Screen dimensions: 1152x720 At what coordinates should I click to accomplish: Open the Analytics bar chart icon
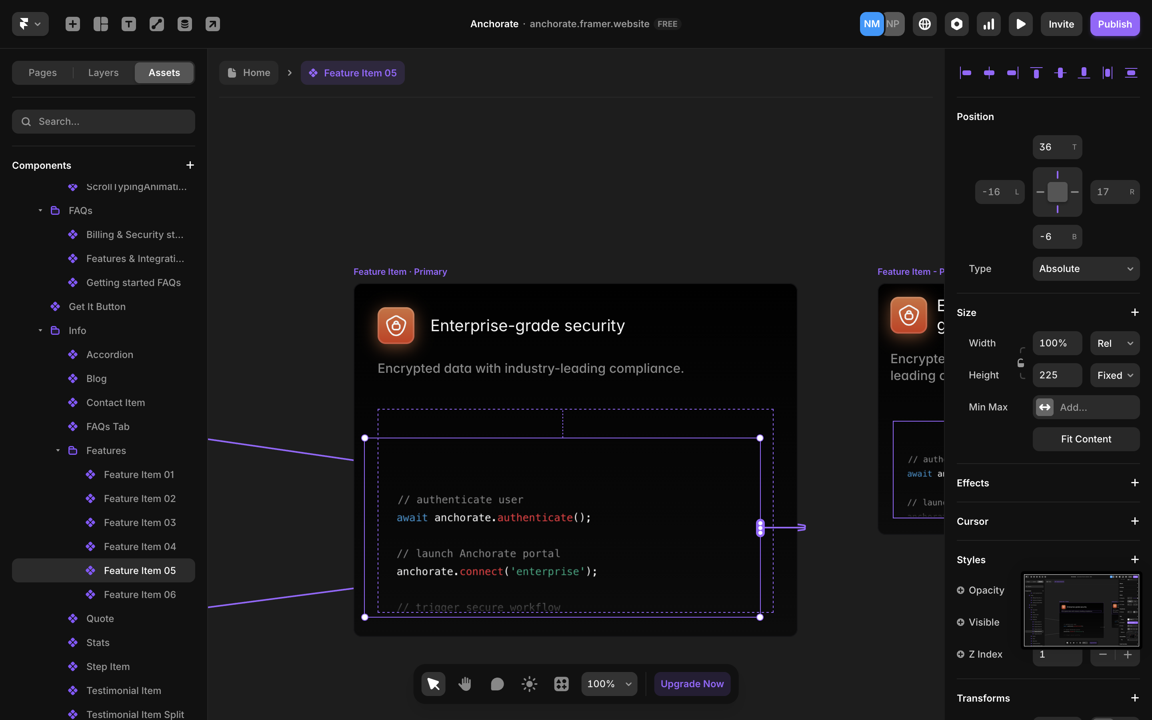click(988, 24)
